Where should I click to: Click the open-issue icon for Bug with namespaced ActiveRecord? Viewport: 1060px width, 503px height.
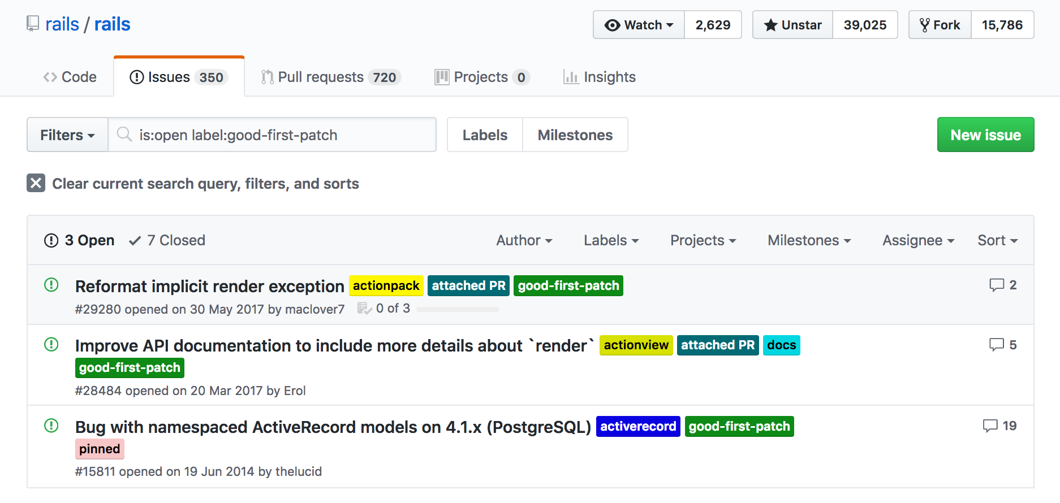pyautogui.click(x=51, y=426)
